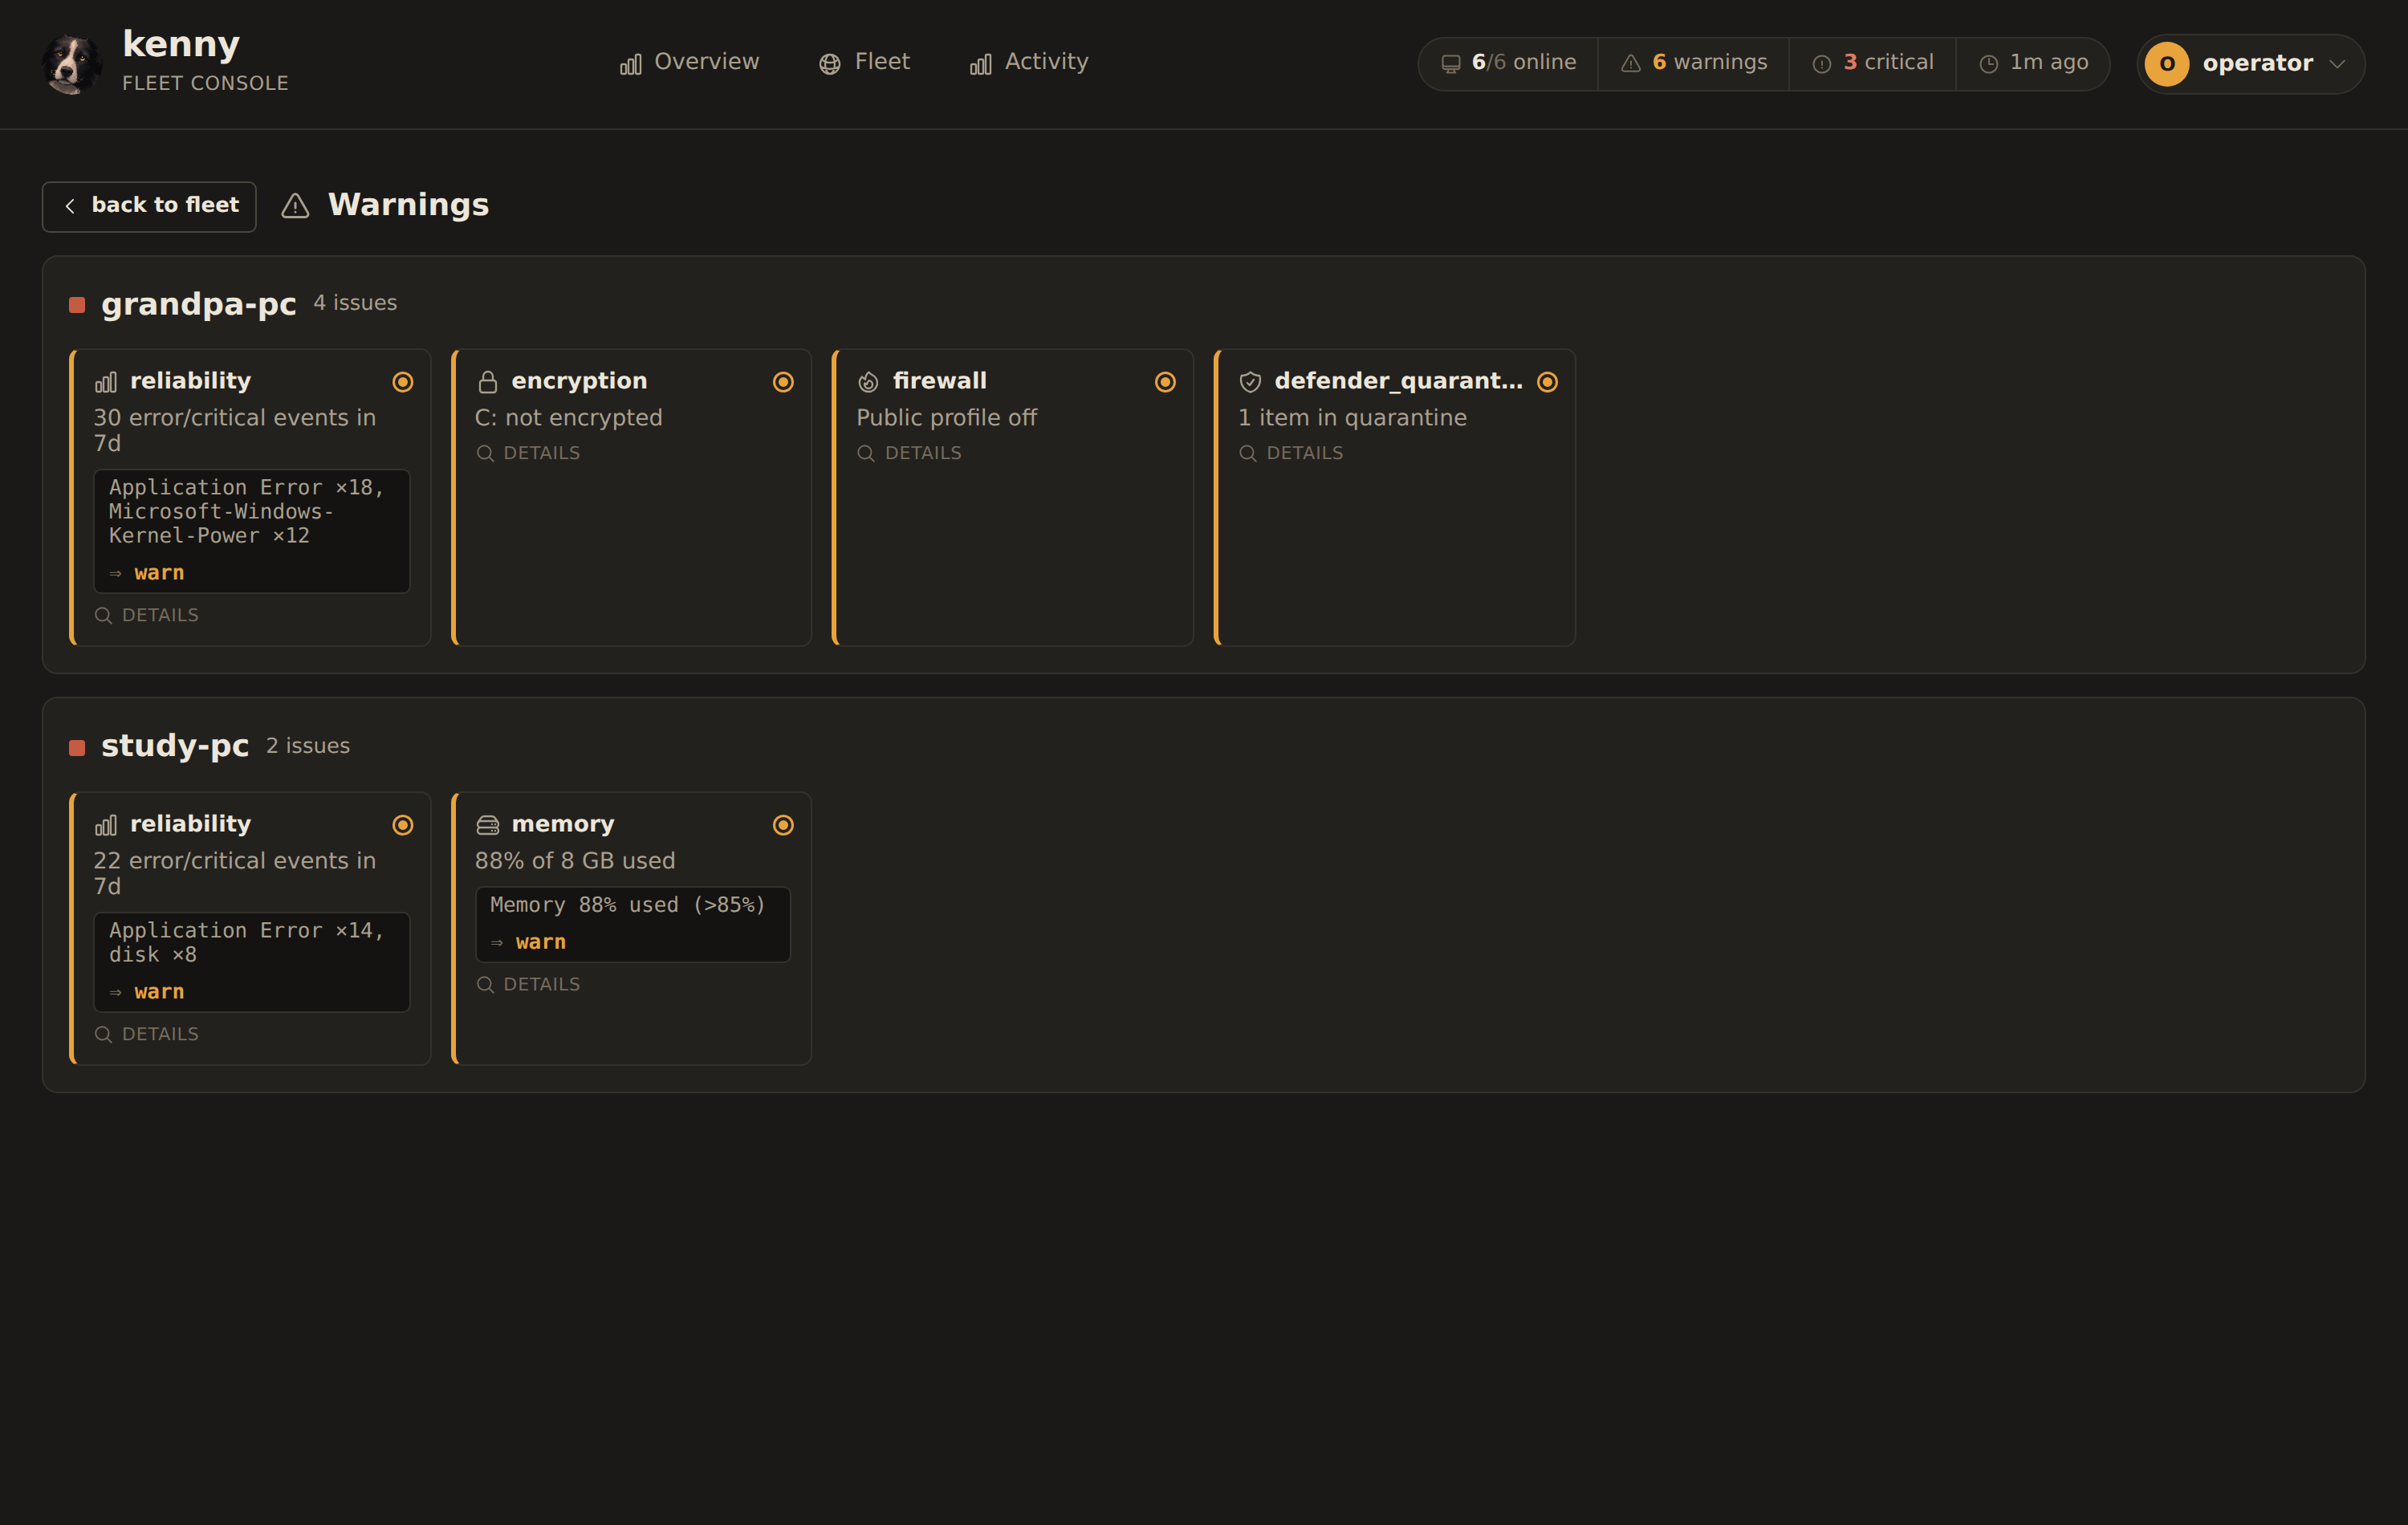Screen dimensions: 2408x1525
Task: Click the lock icon on encryption card
Action: tap(487, 382)
